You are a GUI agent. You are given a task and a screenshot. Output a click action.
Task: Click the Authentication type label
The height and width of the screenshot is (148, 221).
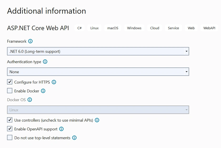coord(24,62)
